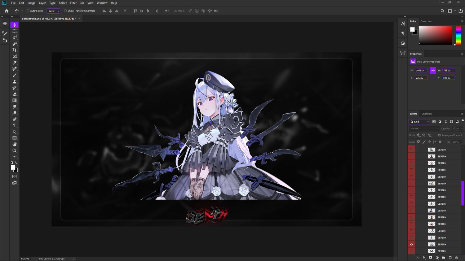The width and height of the screenshot is (465, 261).
Task: Select the Dodge tool
Action: 15,113
